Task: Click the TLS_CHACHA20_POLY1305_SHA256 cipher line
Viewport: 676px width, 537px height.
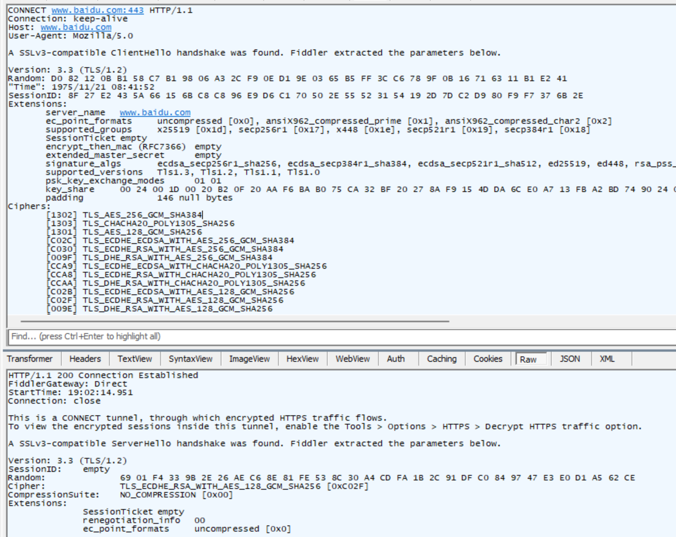Action: pyautogui.click(x=140, y=224)
